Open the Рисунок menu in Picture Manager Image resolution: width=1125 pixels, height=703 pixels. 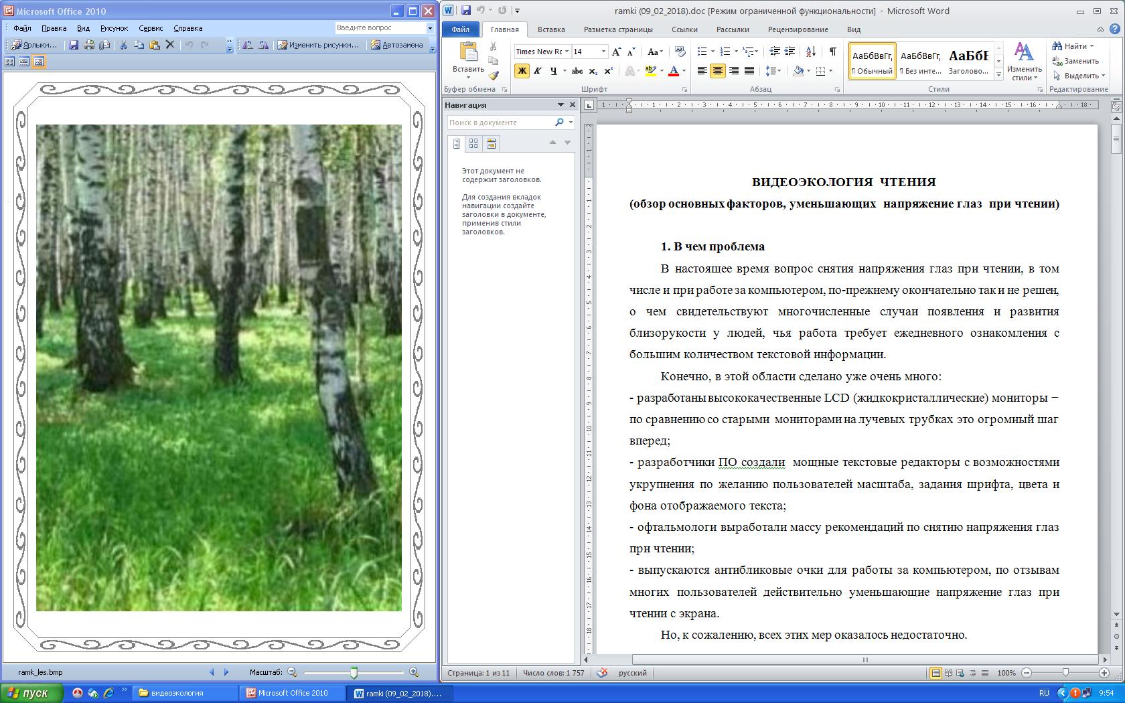[x=114, y=28]
